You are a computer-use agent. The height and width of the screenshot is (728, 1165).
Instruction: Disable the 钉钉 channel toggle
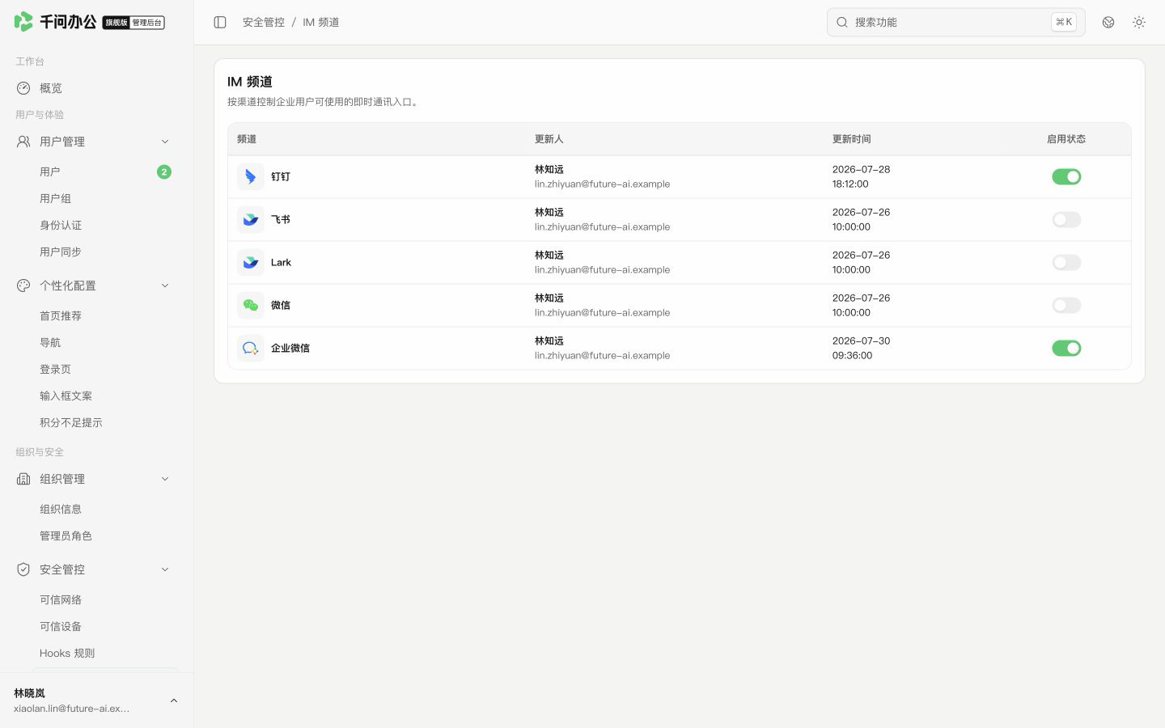pyautogui.click(x=1066, y=176)
